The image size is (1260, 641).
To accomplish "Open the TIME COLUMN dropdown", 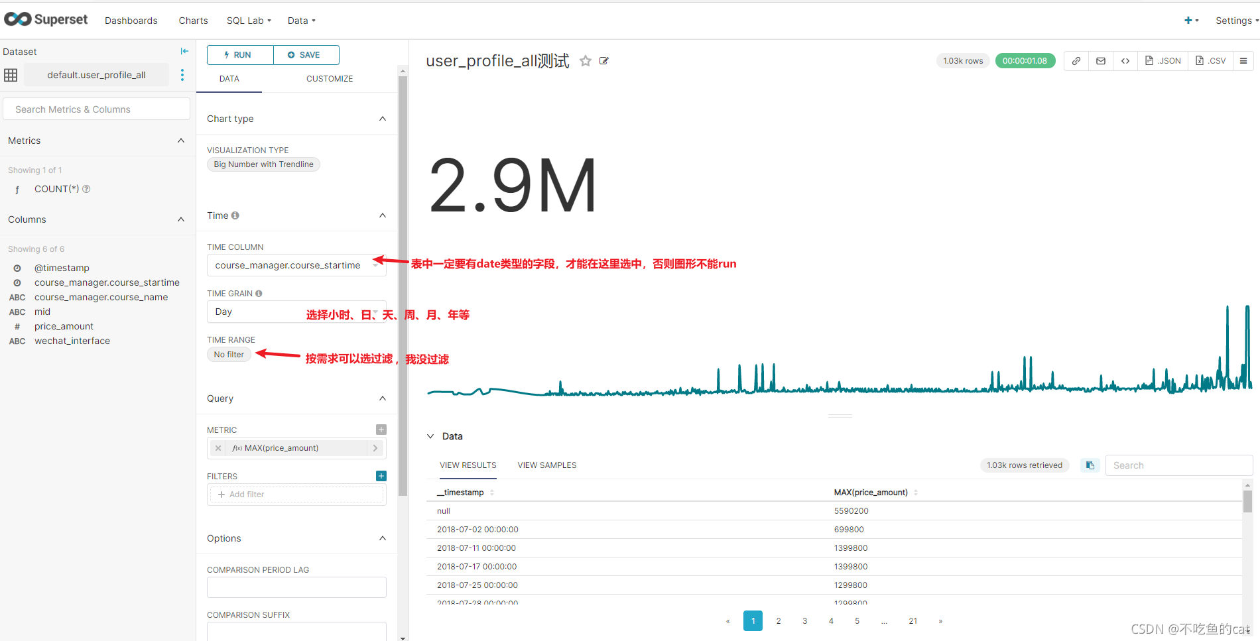I will [x=296, y=265].
